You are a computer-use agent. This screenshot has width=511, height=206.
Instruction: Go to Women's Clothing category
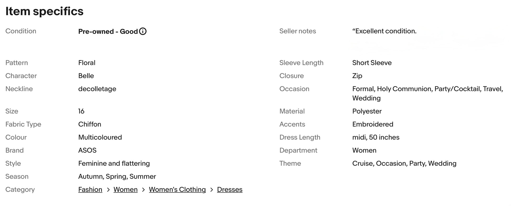(177, 190)
